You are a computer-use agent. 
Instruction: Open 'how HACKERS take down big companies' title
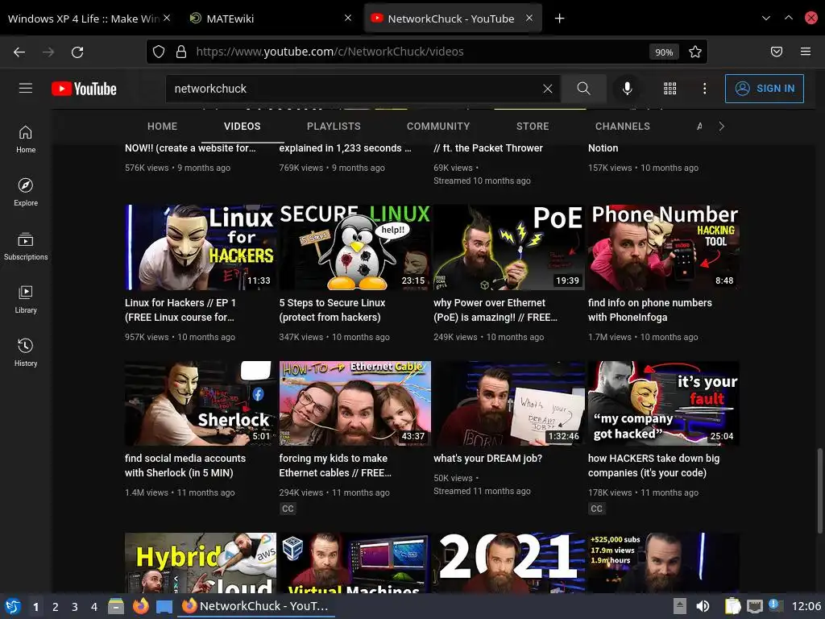pyautogui.click(x=653, y=465)
